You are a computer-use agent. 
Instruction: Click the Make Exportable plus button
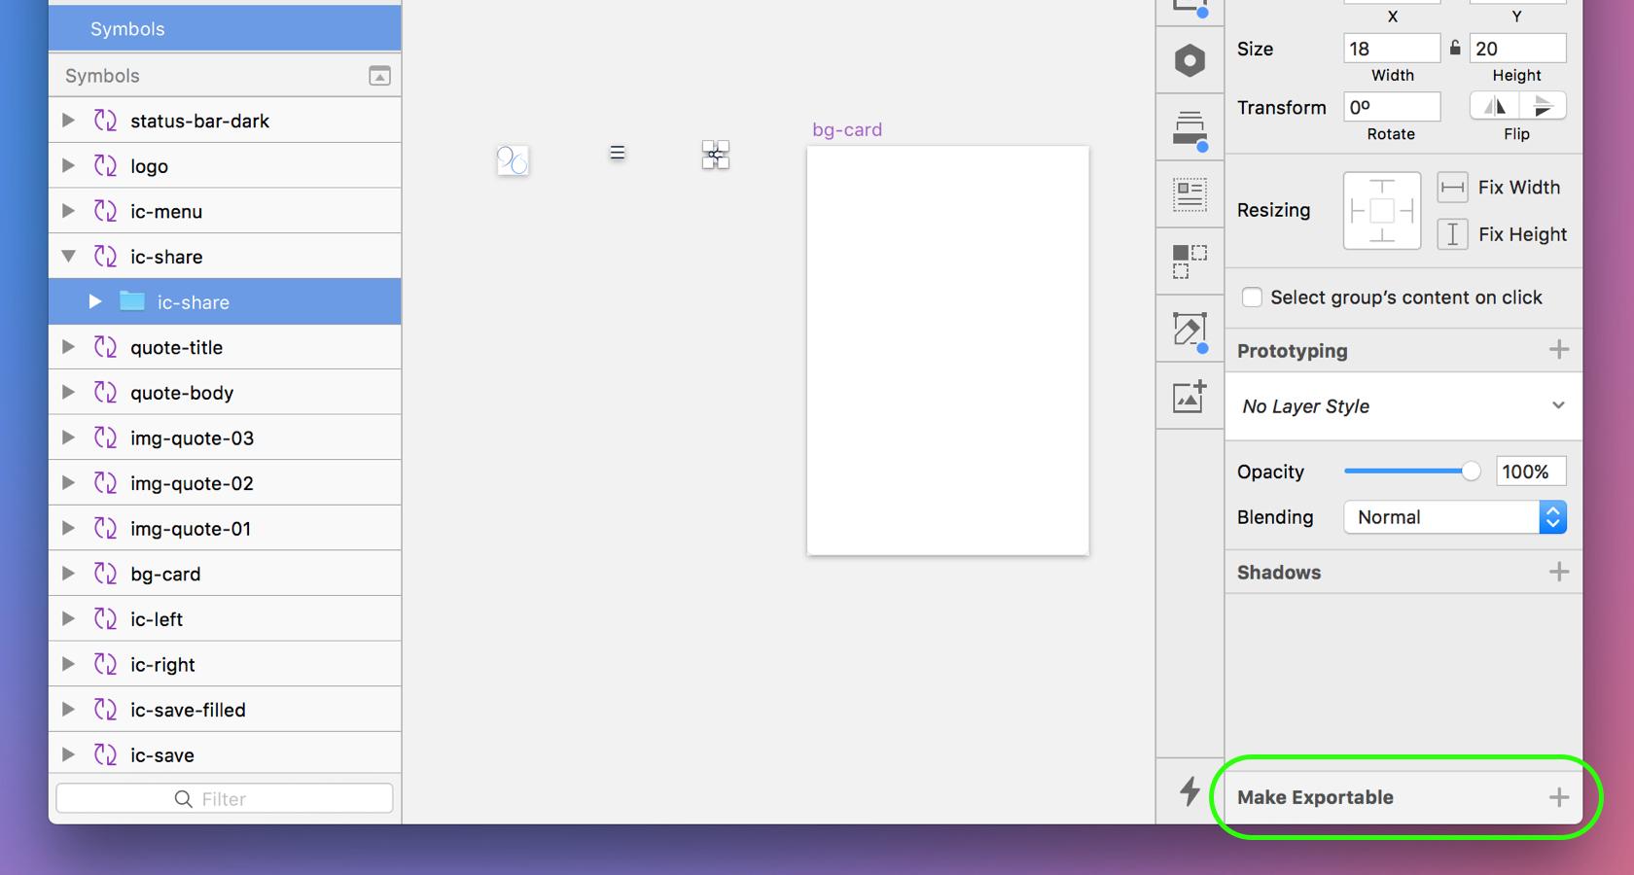coord(1560,796)
